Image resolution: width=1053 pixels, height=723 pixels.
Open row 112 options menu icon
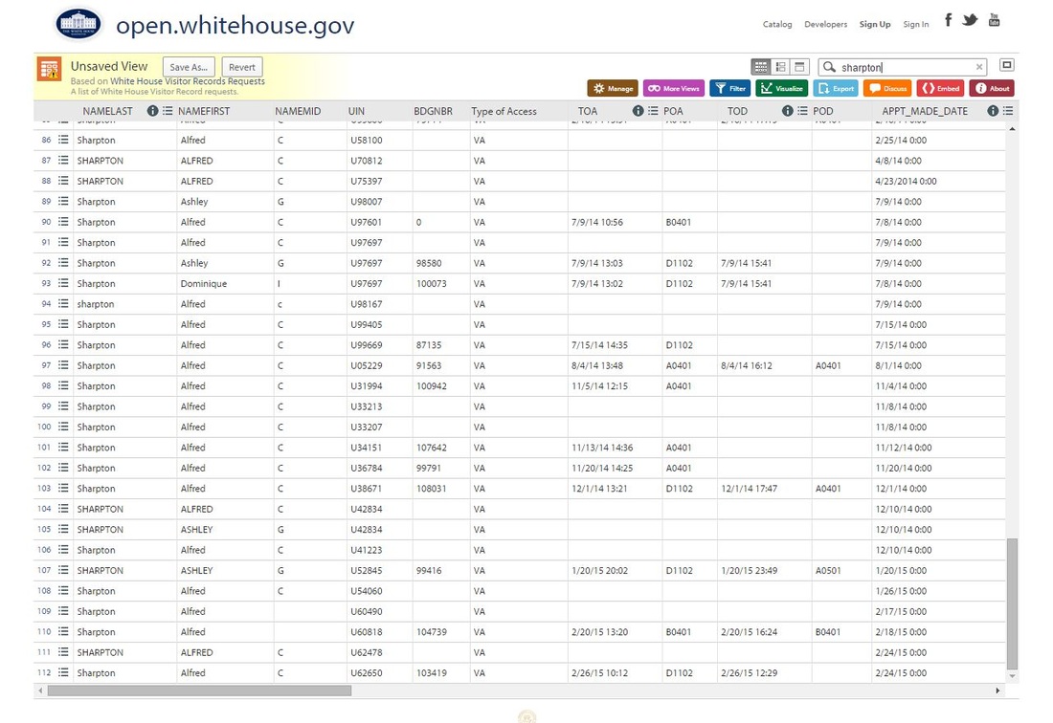point(63,672)
